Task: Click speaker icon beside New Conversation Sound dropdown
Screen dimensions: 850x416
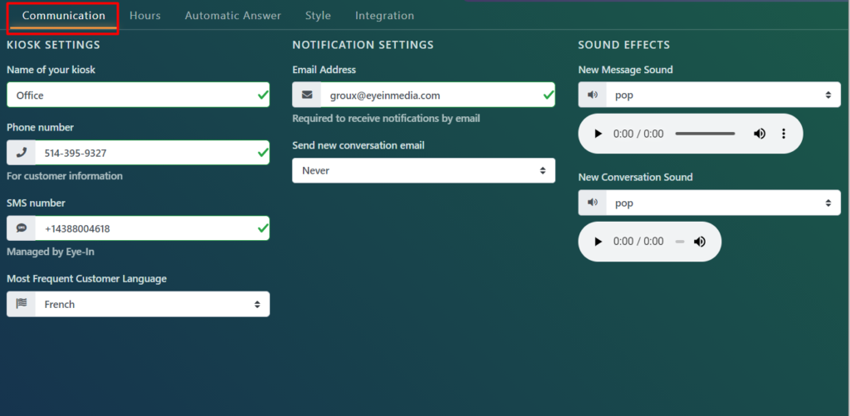Action: point(593,203)
